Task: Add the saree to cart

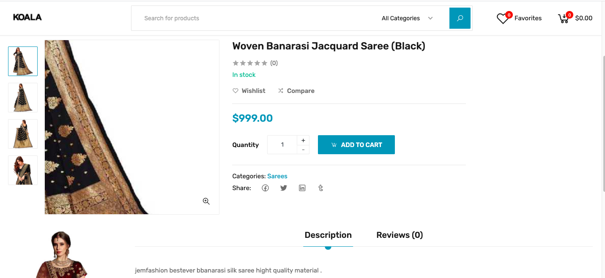Action: 356,144
